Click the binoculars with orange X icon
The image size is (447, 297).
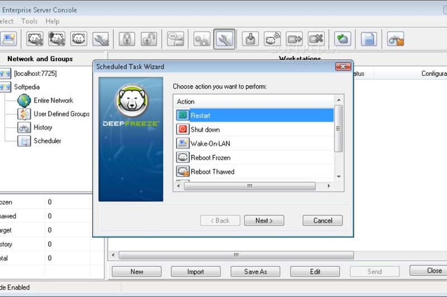pos(396,39)
